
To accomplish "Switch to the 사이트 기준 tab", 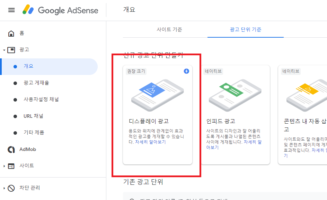I will [169, 30].
